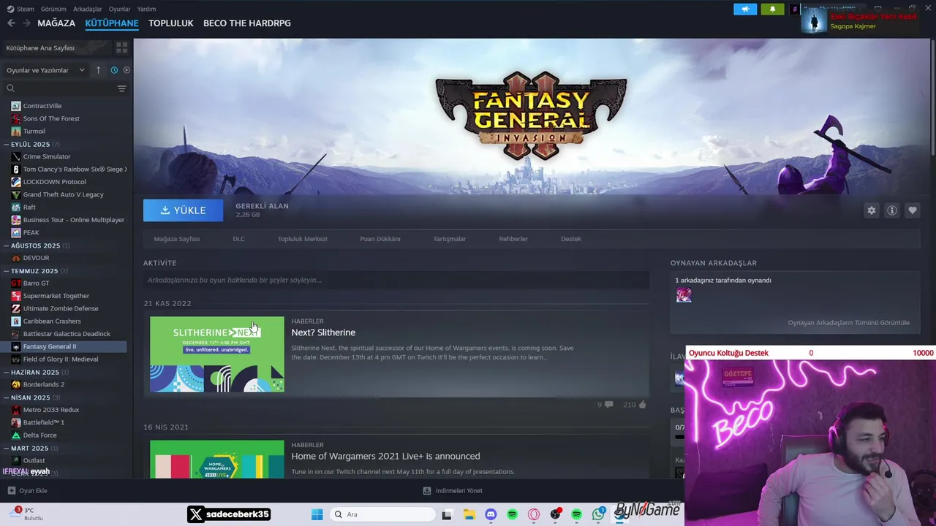
Task: Collapse the EYLÜL 2025 group
Action: pyautogui.click(x=7, y=145)
